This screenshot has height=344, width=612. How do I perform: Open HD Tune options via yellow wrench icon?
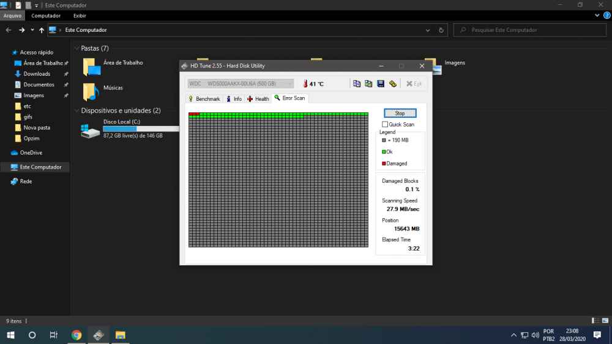[x=392, y=84]
